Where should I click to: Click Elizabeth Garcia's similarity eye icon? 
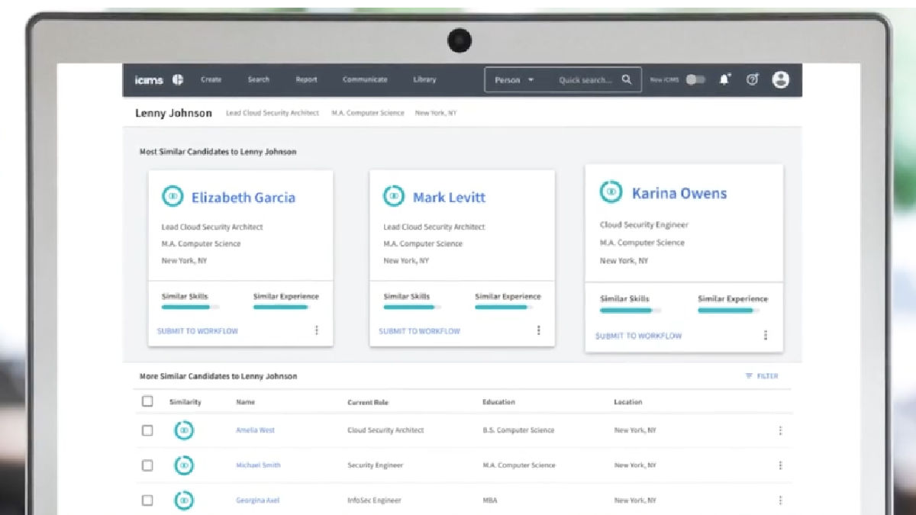[173, 196]
